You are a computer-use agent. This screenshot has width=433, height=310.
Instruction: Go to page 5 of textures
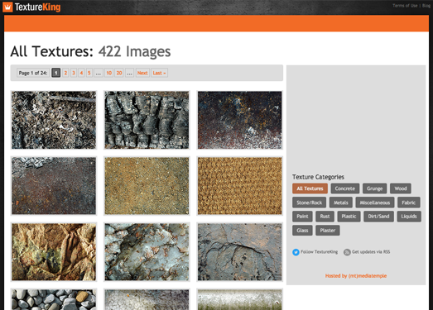pyautogui.click(x=89, y=73)
